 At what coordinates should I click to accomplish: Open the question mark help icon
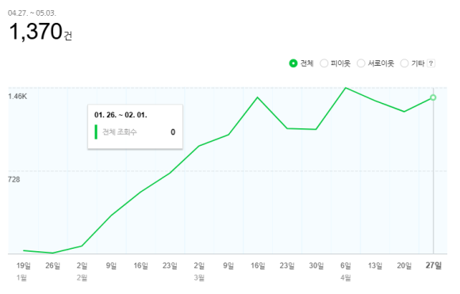[431, 63]
